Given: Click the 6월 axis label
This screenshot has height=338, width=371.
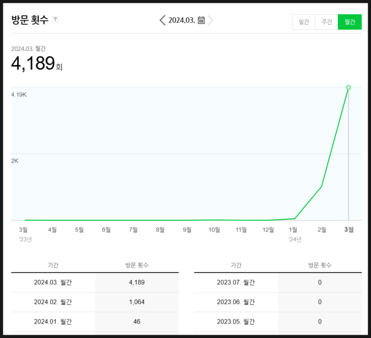Looking at the screenshot, I should coord(106,230).
